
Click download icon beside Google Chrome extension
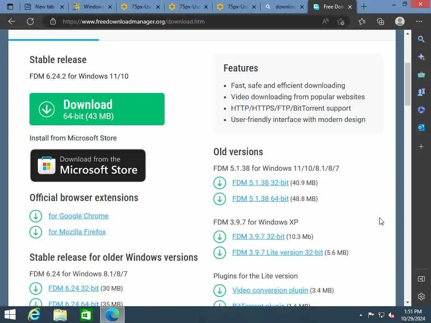36,216
